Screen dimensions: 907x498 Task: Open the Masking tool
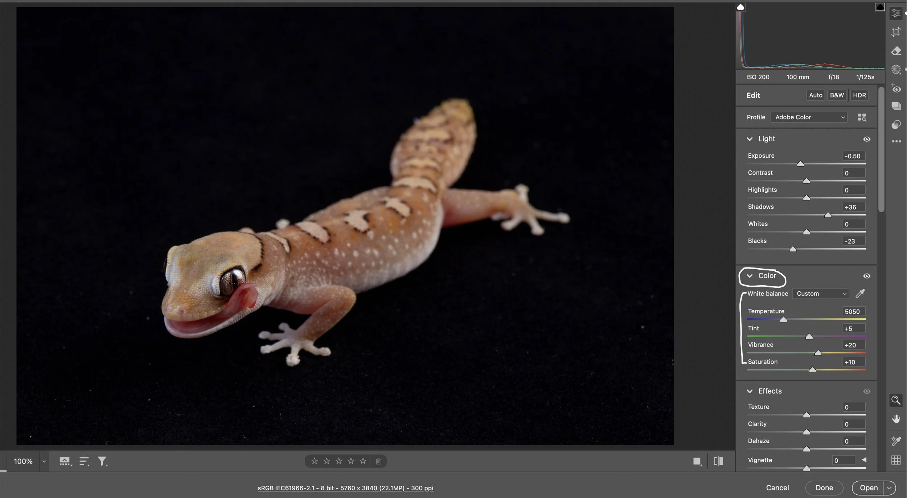click(x=896, y=70)
